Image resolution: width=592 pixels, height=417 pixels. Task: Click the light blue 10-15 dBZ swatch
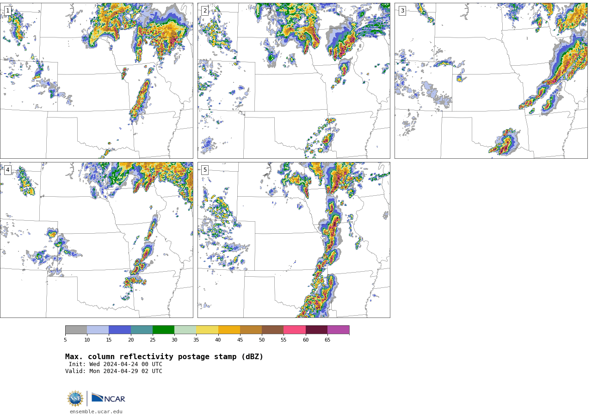click(98, 330)
